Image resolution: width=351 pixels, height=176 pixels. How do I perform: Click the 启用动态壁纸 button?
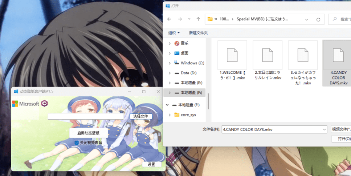89,133
